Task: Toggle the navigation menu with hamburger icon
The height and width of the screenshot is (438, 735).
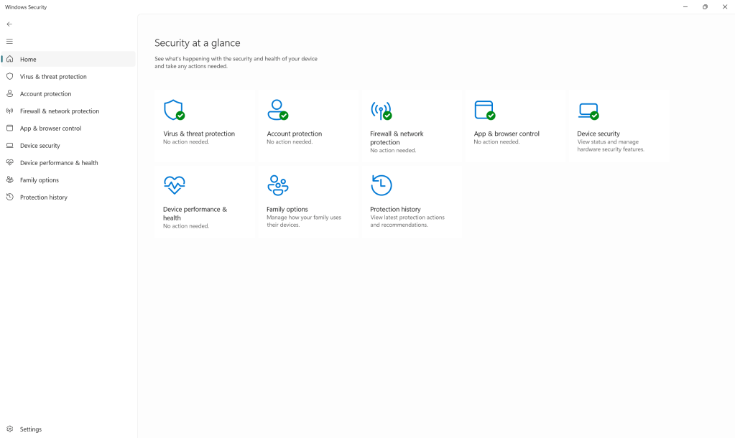Action: [x=9, y=41]
